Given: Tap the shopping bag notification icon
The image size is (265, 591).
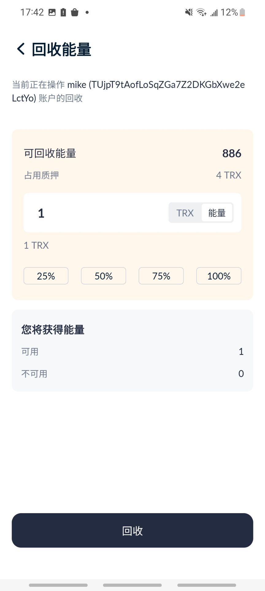Looking at the screenshot, I should pos(75,12).
